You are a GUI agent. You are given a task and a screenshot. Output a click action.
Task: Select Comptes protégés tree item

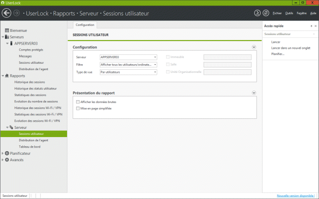[x=31, y=50]
